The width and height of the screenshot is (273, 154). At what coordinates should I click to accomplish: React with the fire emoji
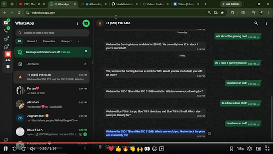(x=125, y=149)
